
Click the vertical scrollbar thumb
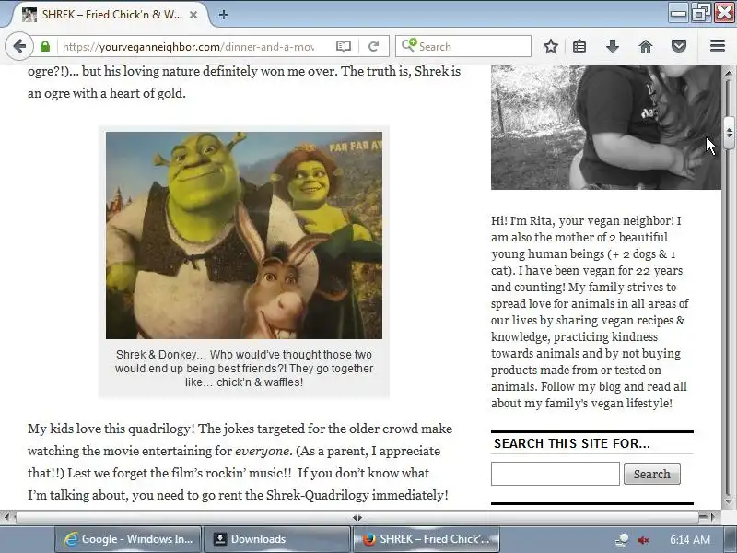tap(729, 133)
